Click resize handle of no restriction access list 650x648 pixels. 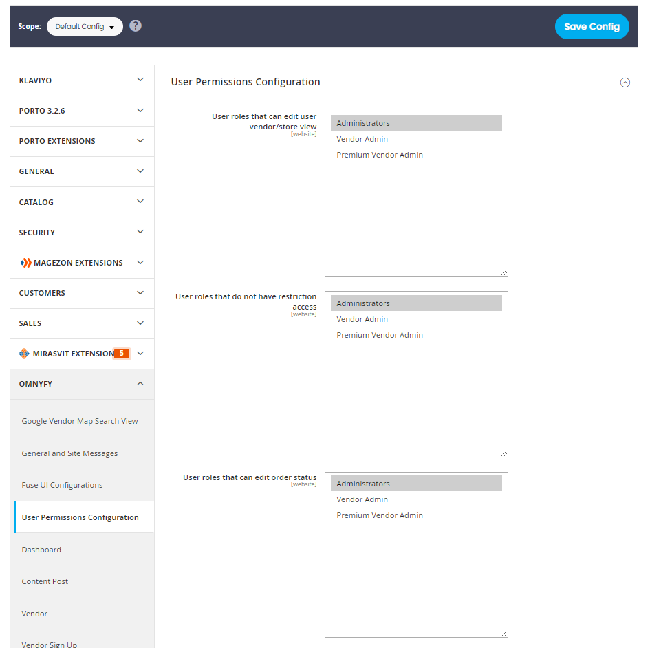(504, 453)
